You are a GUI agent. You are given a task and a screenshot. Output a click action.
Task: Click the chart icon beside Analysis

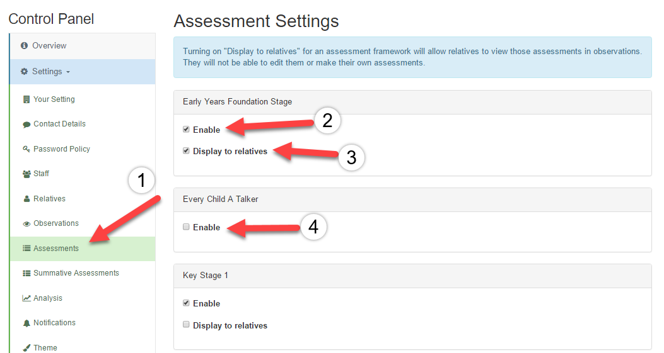[26, 298]
